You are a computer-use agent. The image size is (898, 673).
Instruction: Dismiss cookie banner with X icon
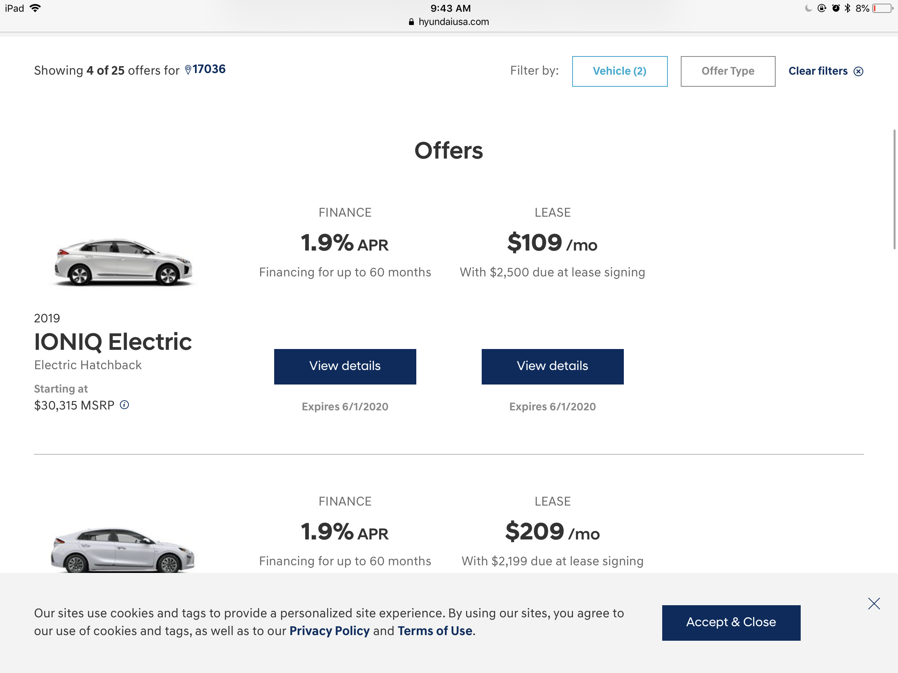tap(874, 604)
